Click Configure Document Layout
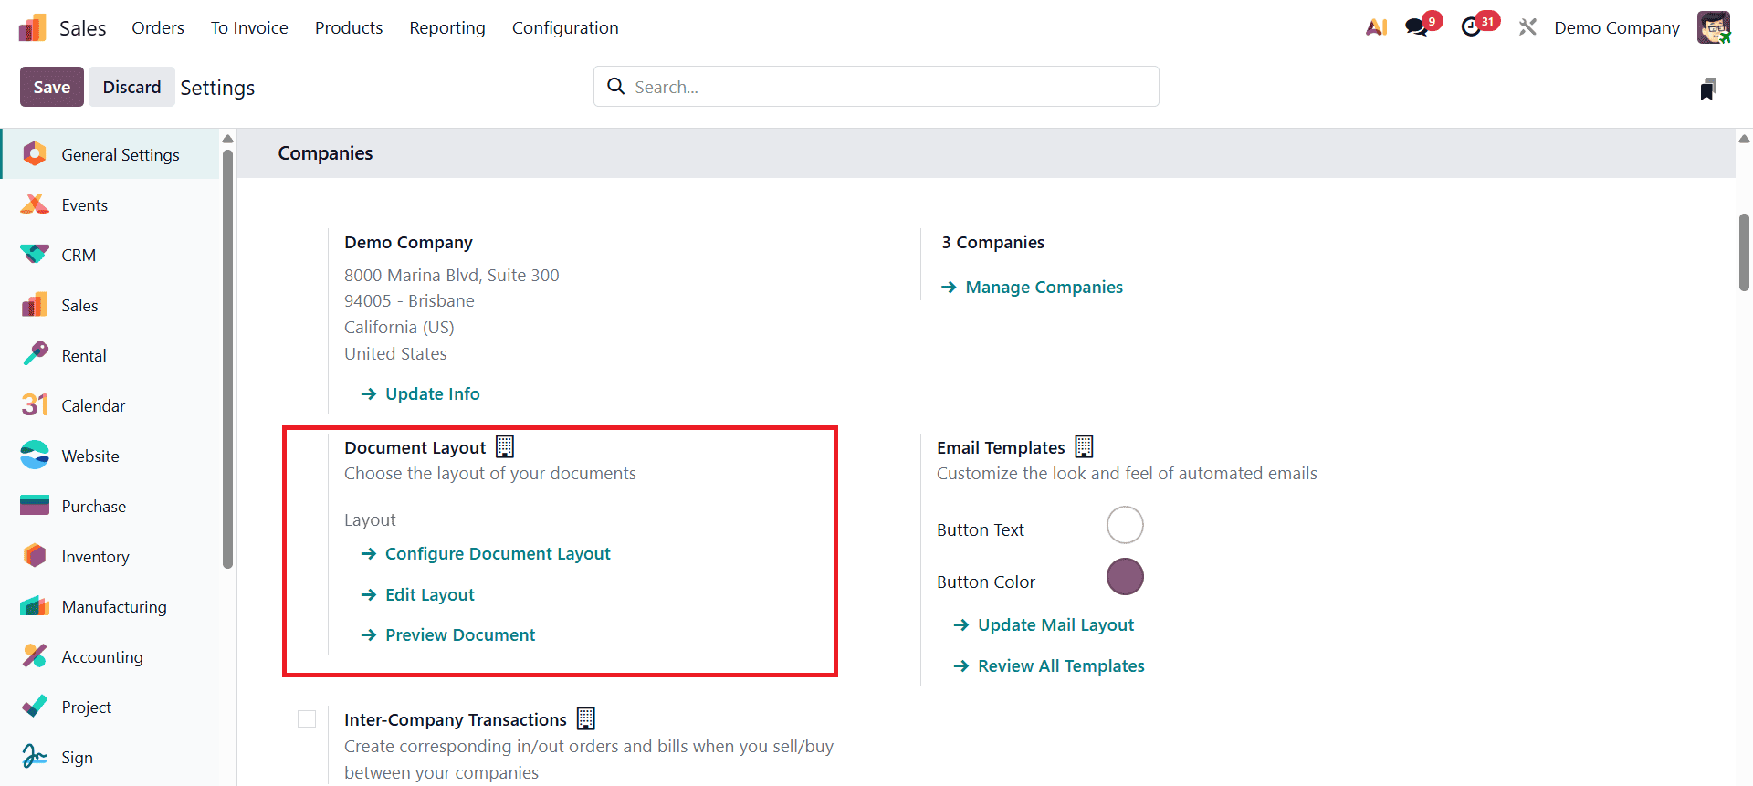The width and height of the screenshot is (1753, 786). pos(497,553)
